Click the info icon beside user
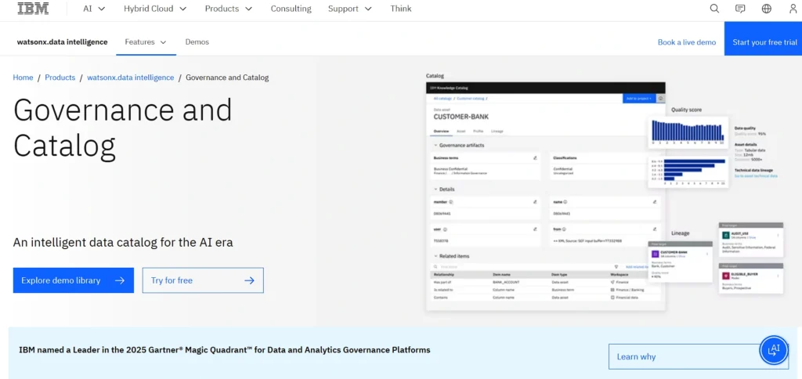 click(x=446, y=229)
